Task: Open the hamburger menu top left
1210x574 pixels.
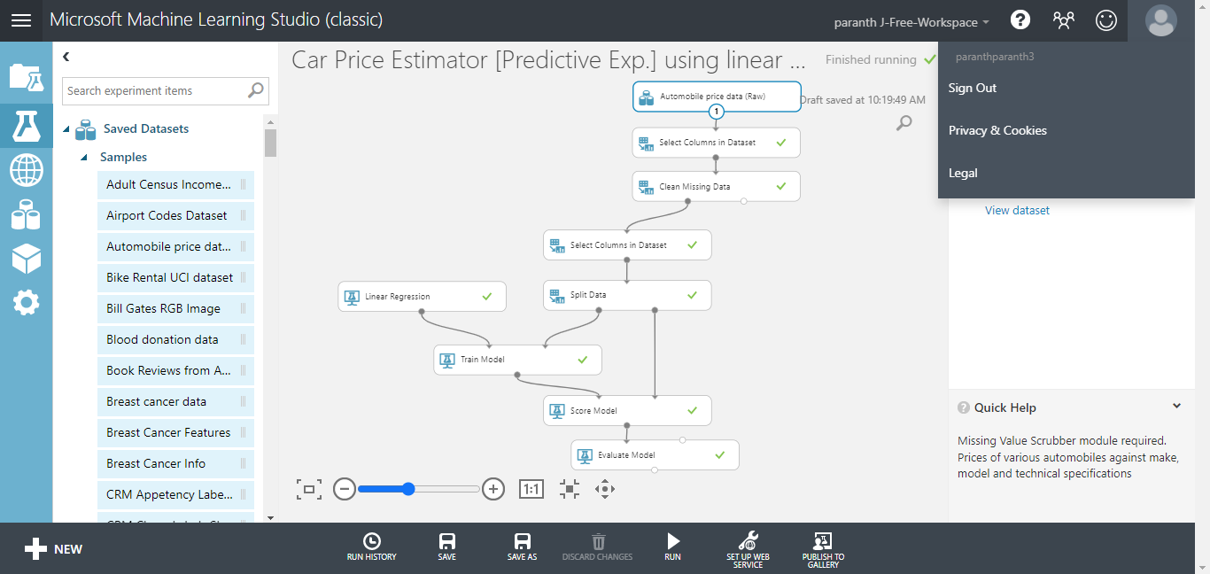Action: tap(20, 19)
